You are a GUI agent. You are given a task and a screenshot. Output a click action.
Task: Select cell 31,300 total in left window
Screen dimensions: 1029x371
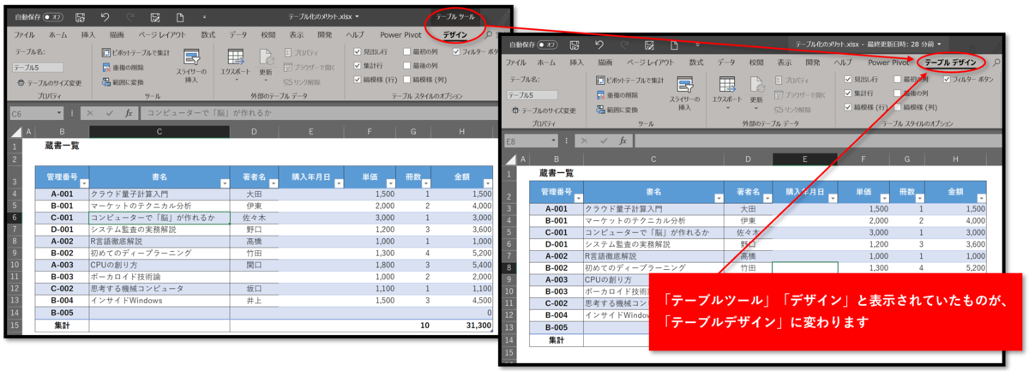click(464, 326)
